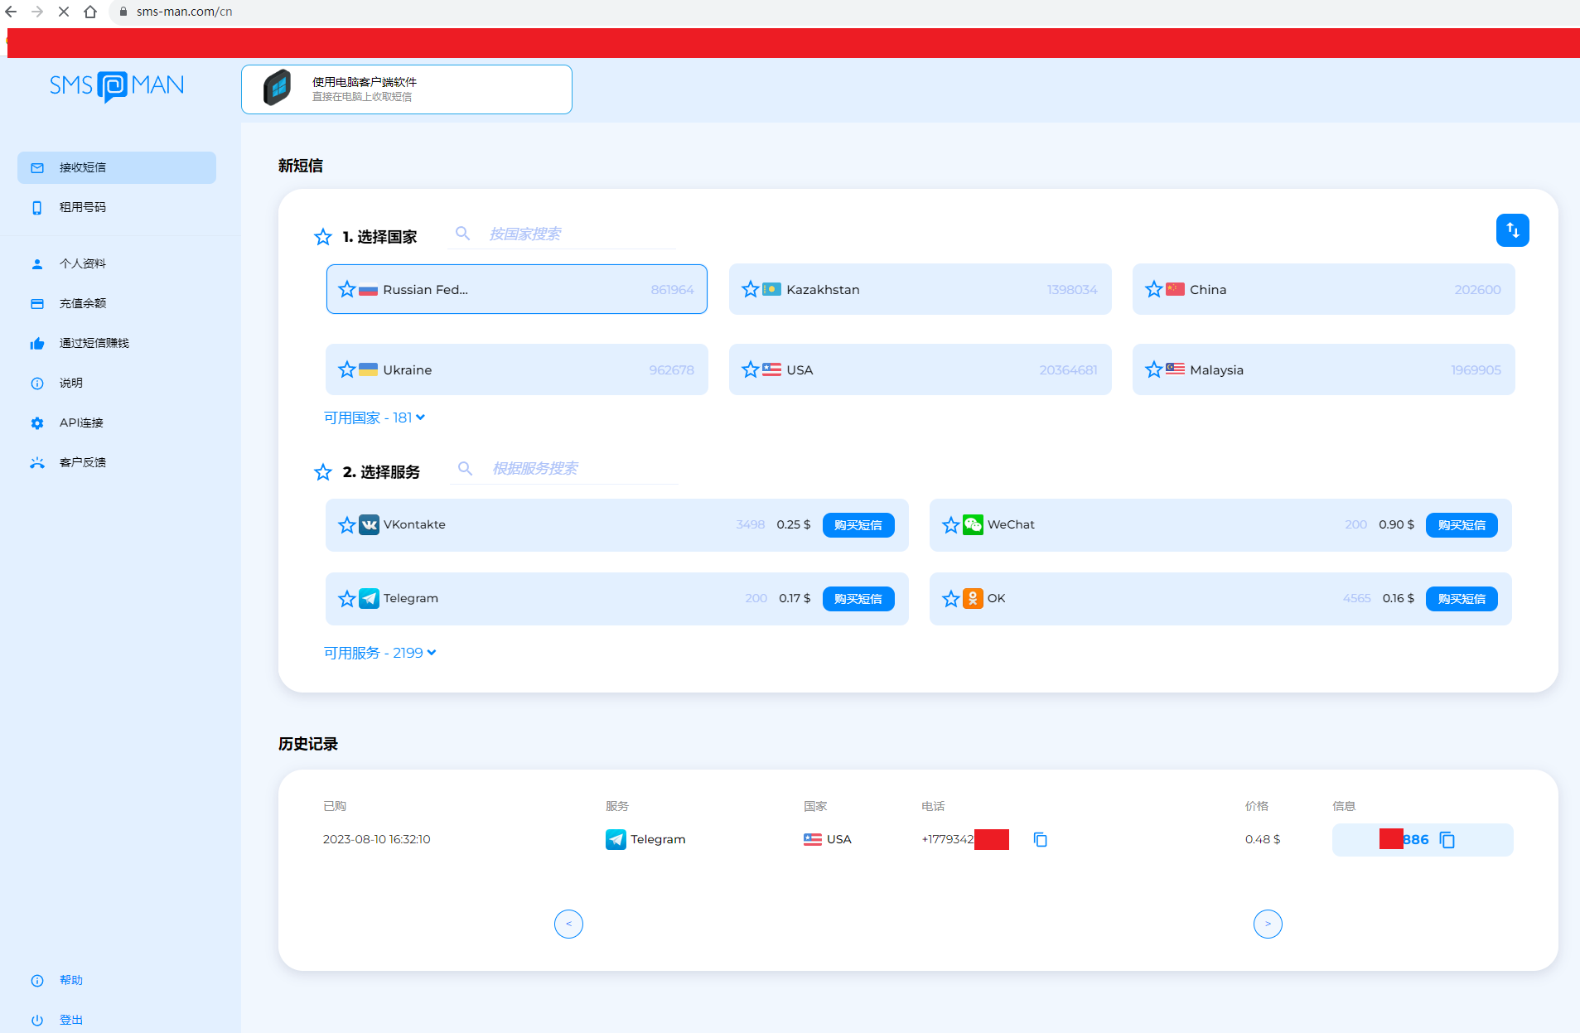This screenshot has width=1580, height=1033.
Task: Click the thumbs-up icon beside 通过短信赚钱
Action: tap(37, 344)
